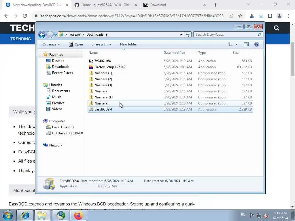Click the Change your view icon

230,44
